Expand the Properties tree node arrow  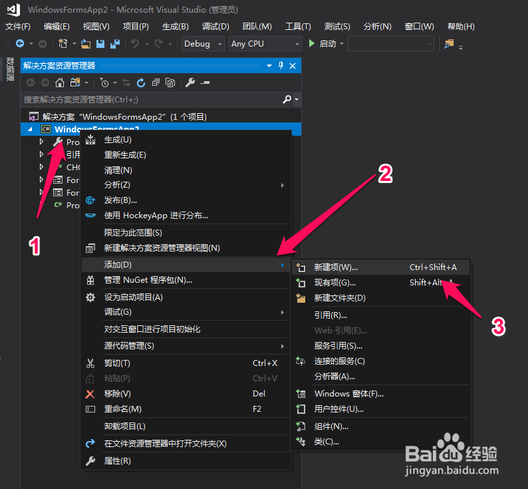point(41,142)
